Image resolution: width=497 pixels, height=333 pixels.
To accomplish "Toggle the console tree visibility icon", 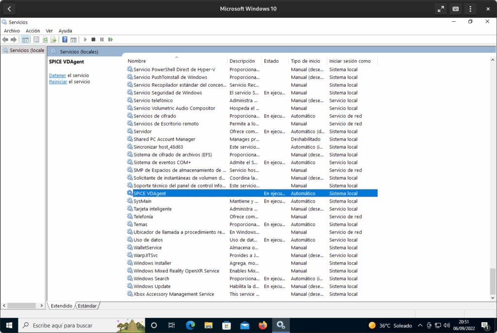I will coord(25,39).
